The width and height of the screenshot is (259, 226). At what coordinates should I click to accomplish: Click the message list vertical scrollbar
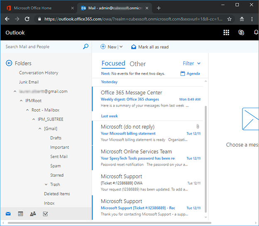205,159
